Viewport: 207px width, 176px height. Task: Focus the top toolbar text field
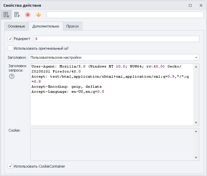point(125,15)
